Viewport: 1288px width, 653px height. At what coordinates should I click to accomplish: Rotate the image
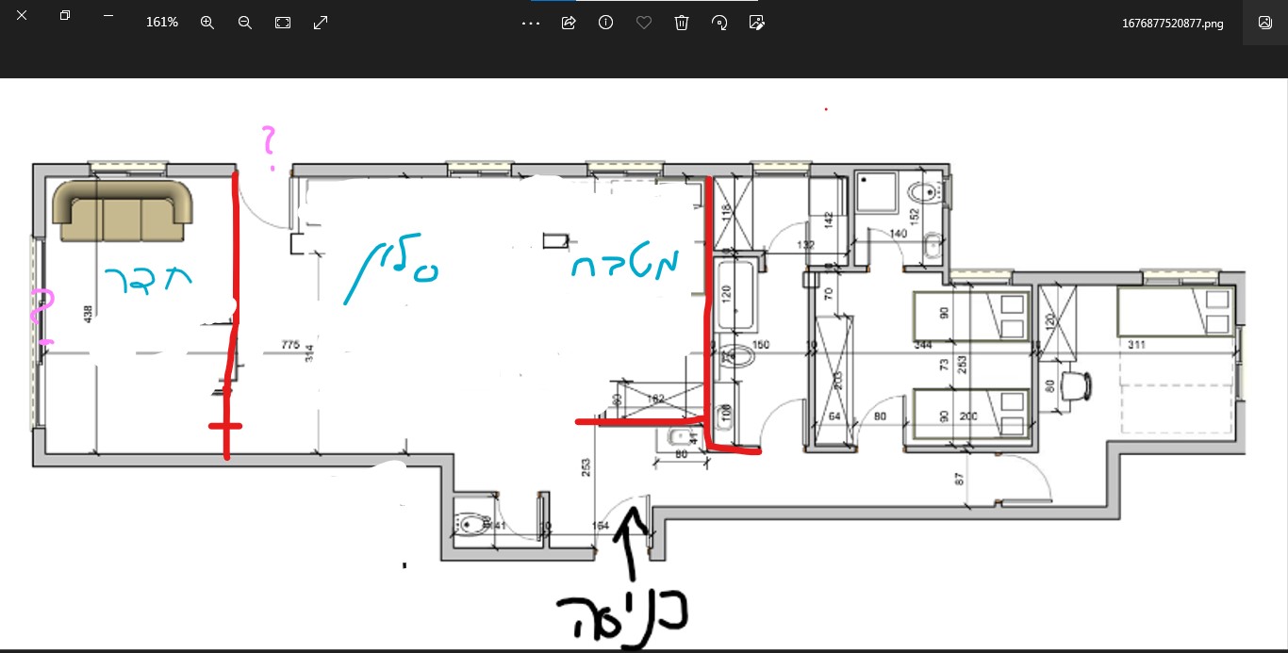(x=719, y=23)
